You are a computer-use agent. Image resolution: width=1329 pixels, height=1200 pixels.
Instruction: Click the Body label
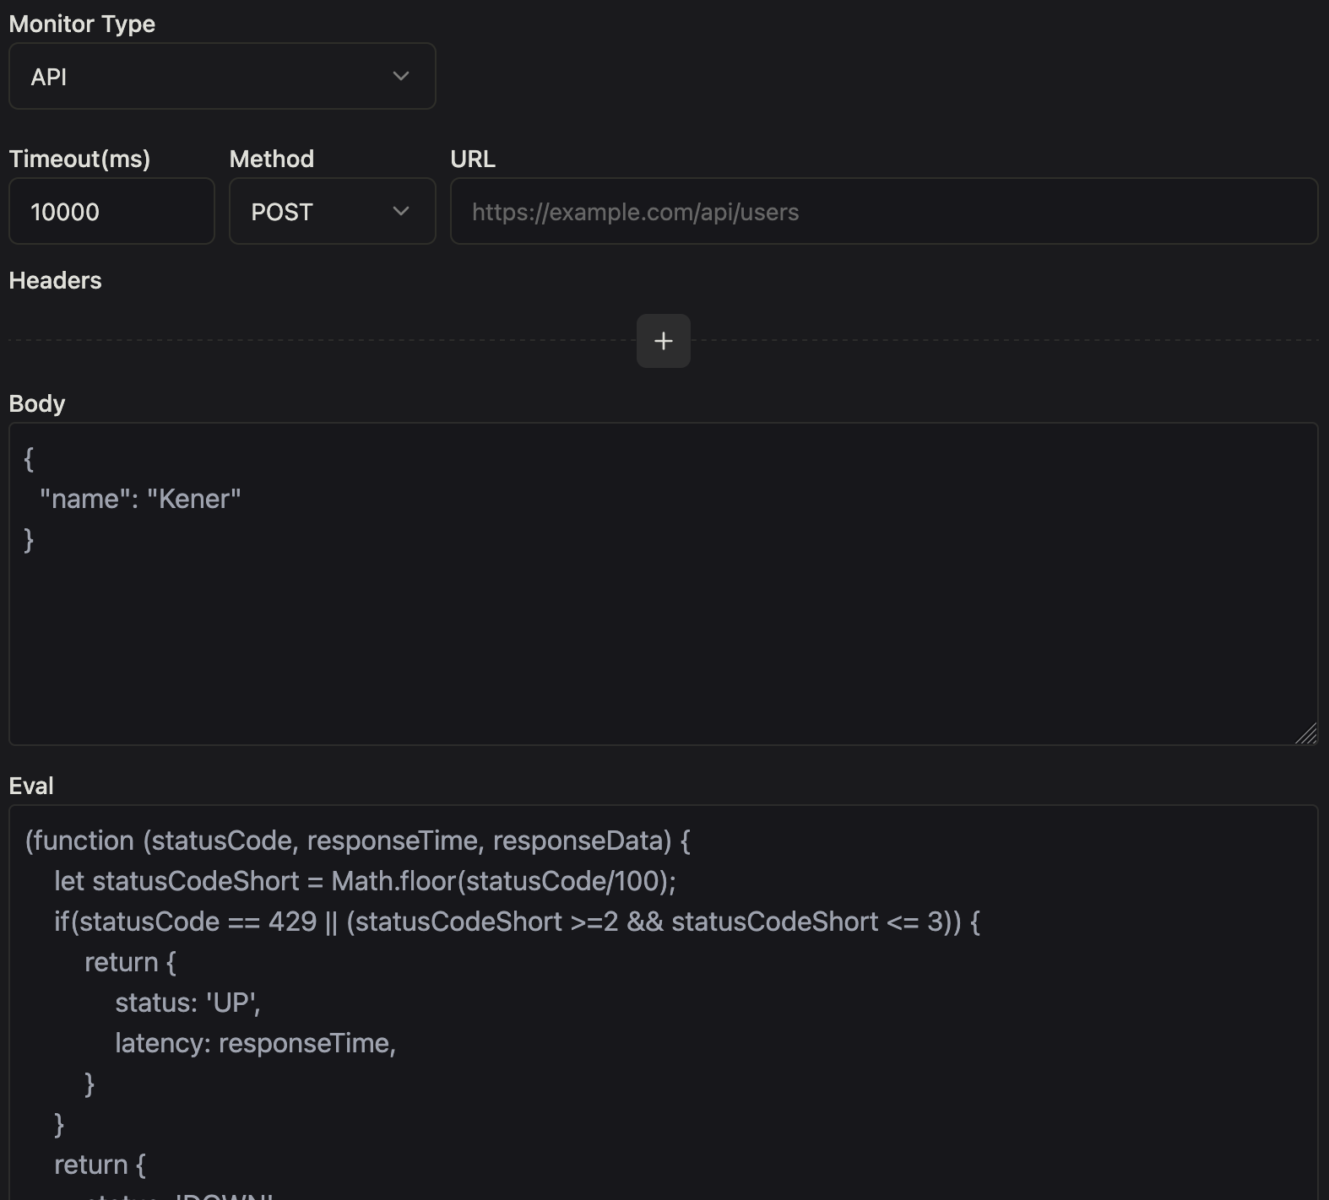[x=37, y=403]
